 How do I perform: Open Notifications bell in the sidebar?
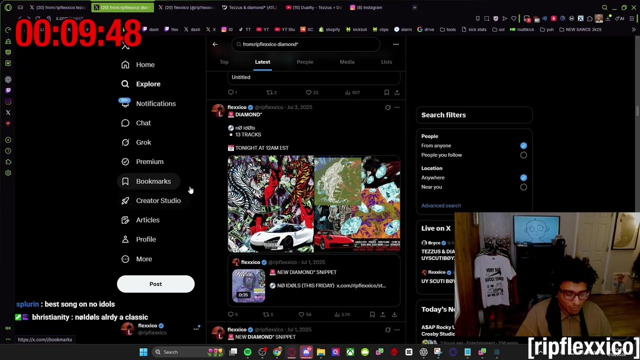tap(149, 103)
